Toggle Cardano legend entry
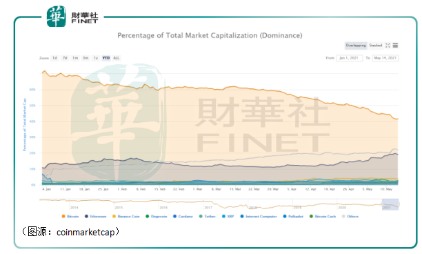 (x=183, y=216)
